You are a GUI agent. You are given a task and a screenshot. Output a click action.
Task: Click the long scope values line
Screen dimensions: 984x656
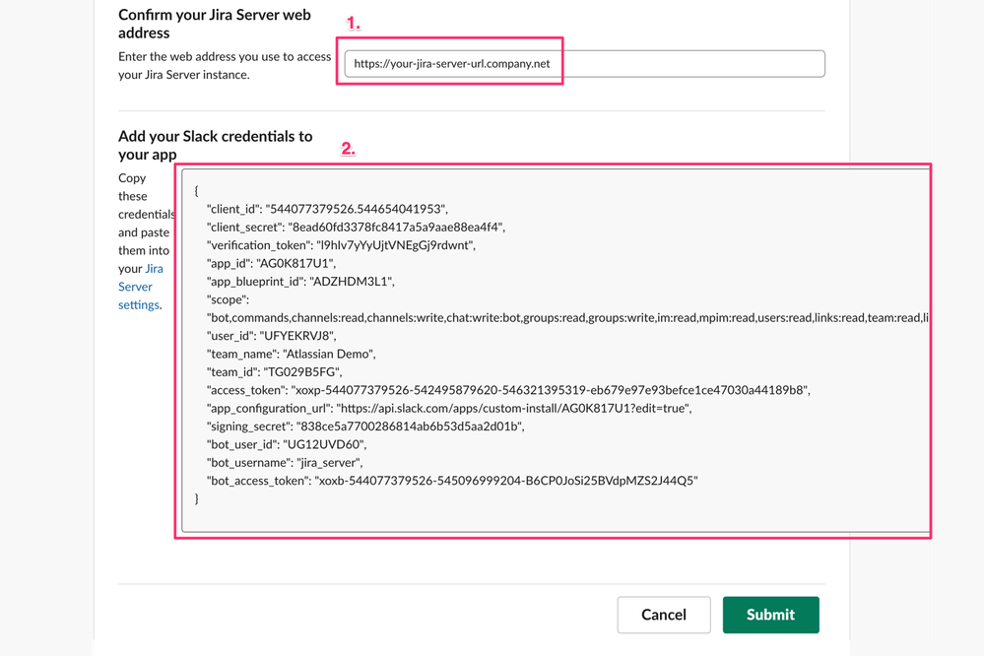click(567, 317)
